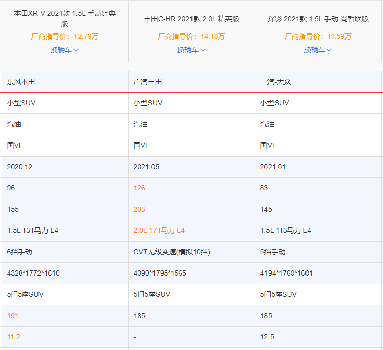
Task: Click the highlighted 203 torque value
Action: (x=139, y=209)
